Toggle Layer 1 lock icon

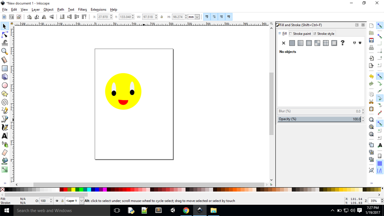coord(62,201)
